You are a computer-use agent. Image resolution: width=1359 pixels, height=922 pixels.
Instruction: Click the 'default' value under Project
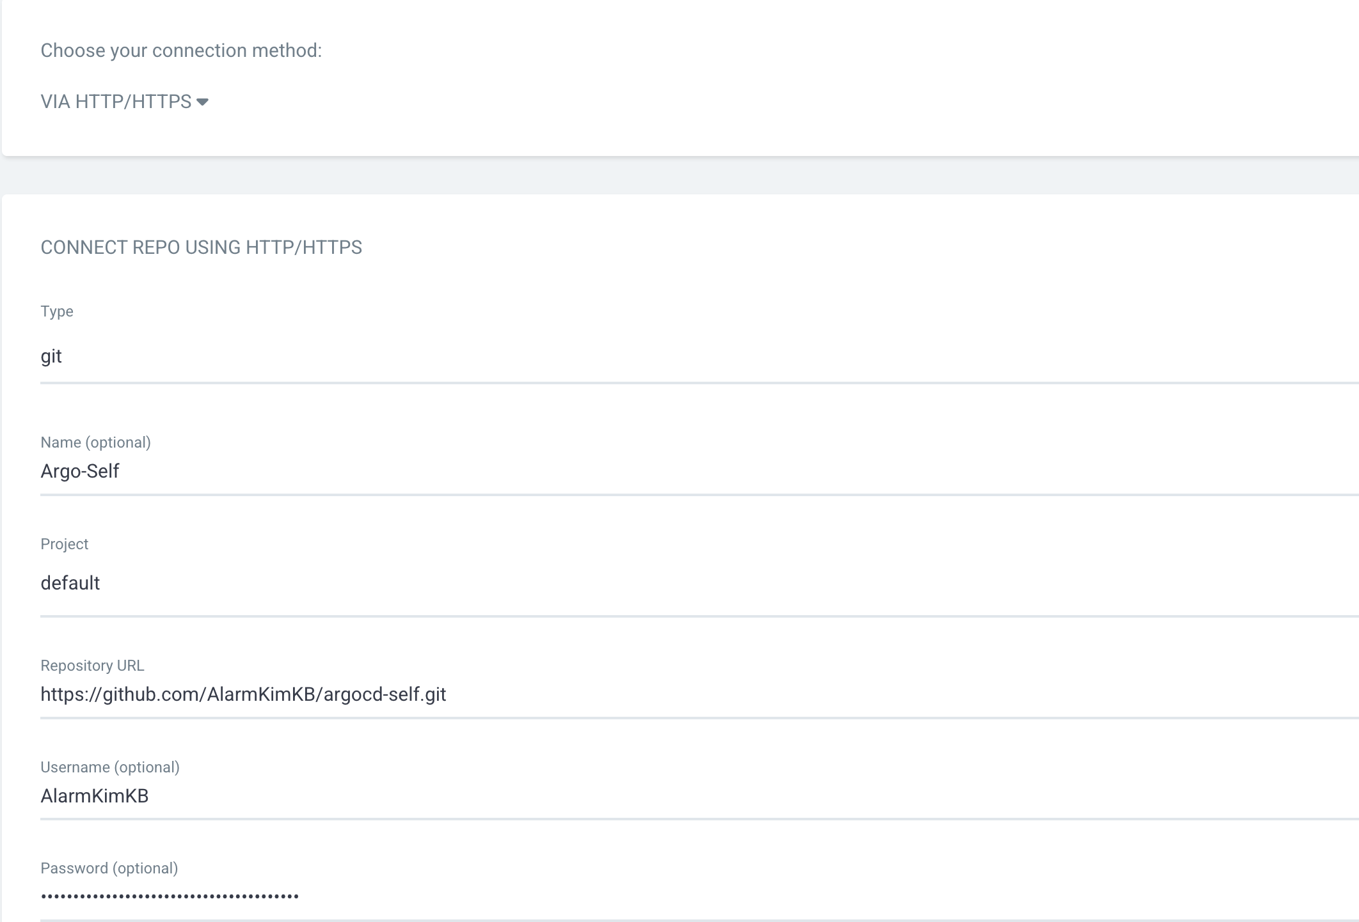70,583
